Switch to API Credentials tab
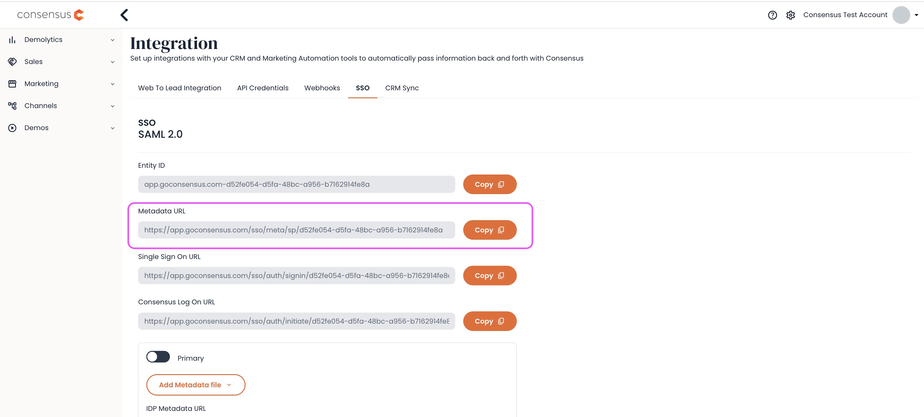 pos(263,88)
